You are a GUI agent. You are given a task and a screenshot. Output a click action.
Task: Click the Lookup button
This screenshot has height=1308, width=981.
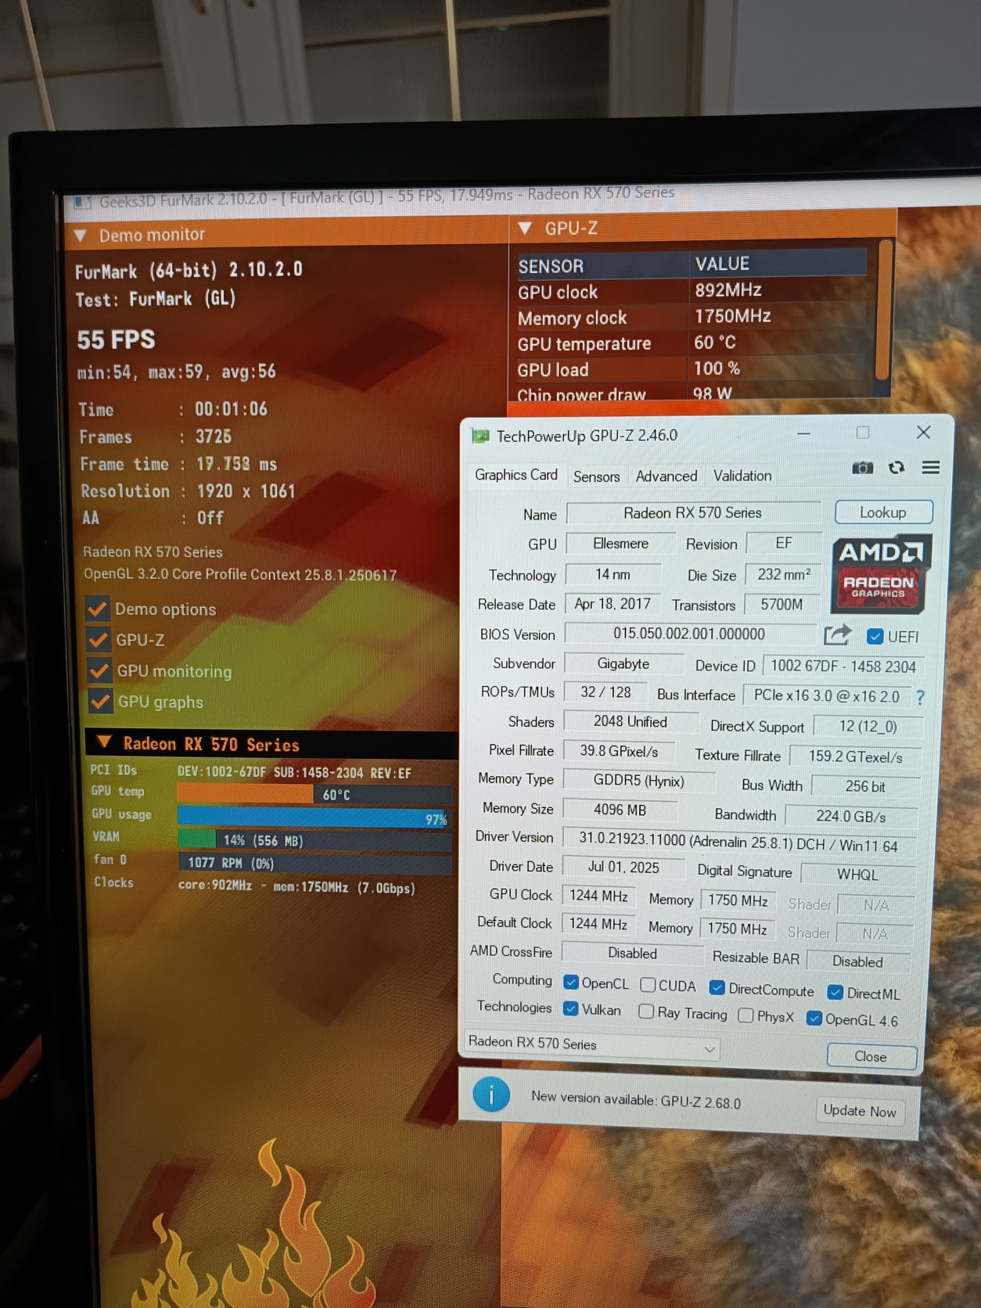pyautogui.click(x=883, y=512)
